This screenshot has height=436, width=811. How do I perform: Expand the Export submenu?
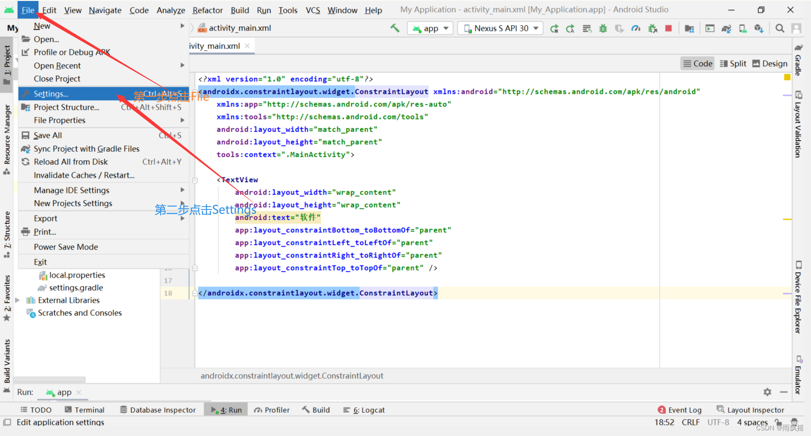pos(103,218)
